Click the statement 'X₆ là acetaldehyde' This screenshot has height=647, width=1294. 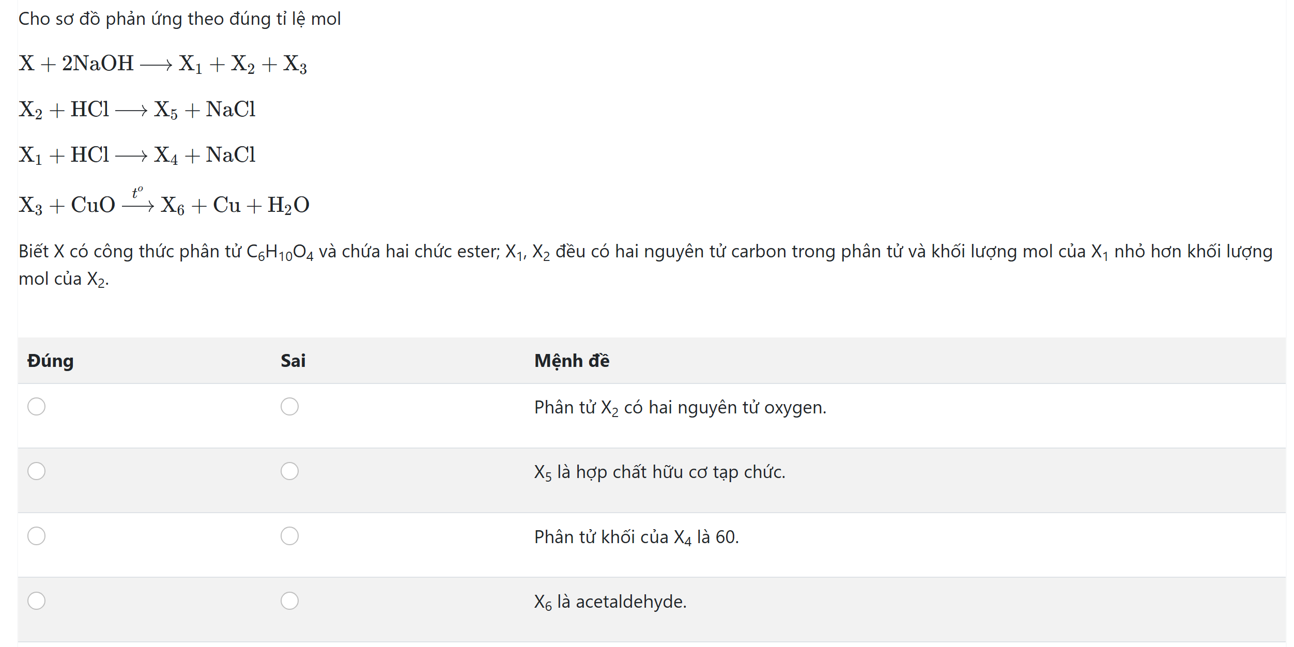610,602
